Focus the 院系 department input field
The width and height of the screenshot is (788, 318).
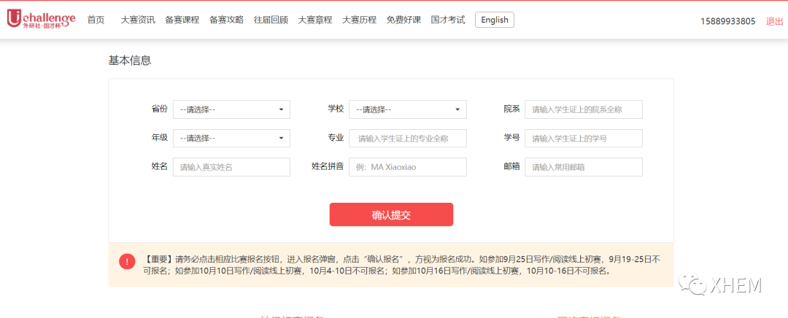[583, 109]
